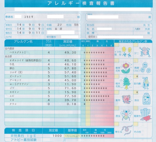Toggle the yellow checkbox above 昆虫
The height and width of the screenshot is (142, 156).
tap(116, 108)
